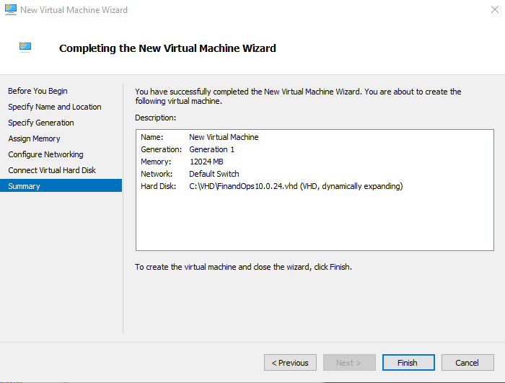Click the virtual machine icon beside the heading
The width and height of the screenshot is (505, 383).
pyautogui.click(x=26, y=48)
